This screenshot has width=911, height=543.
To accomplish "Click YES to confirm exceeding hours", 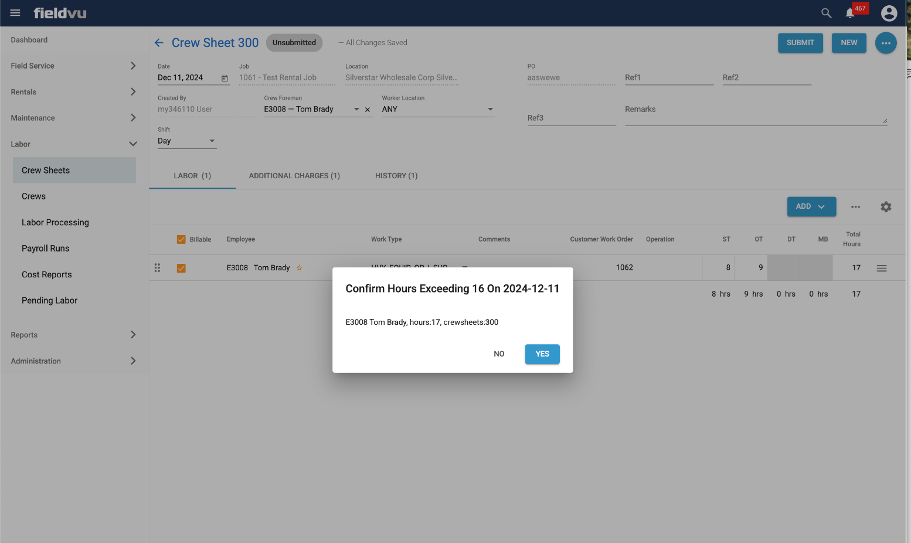I will (x=542, y=354).
